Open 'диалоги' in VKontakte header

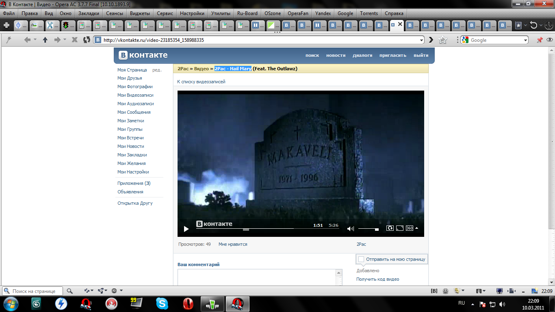click(362, 55)
